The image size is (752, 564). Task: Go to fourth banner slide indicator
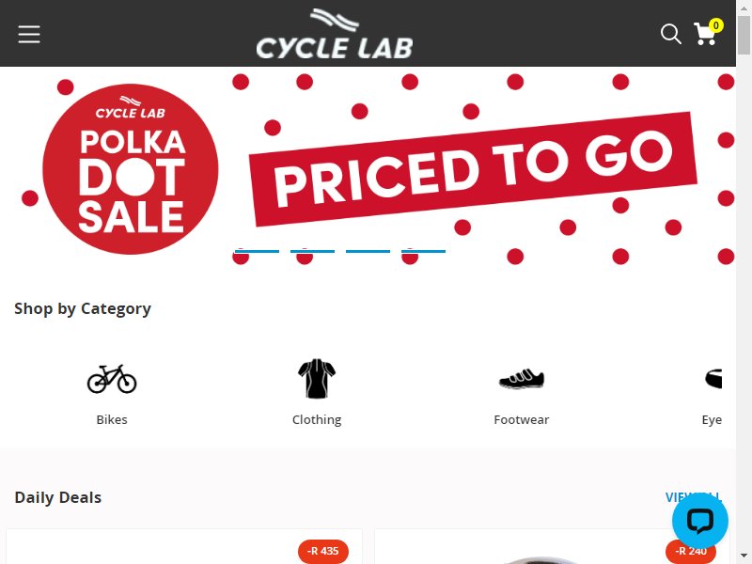click(x=424, y=251)
